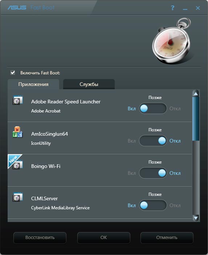Toggle the Adobe Reader Speed Launcher switch
Image resolution: width=208 pixels, height=255 pixels.
153,108
